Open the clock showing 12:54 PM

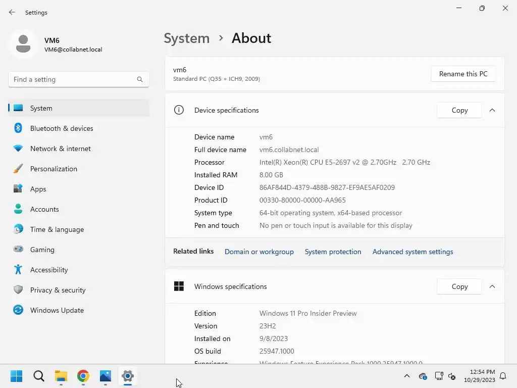[480, 376]
